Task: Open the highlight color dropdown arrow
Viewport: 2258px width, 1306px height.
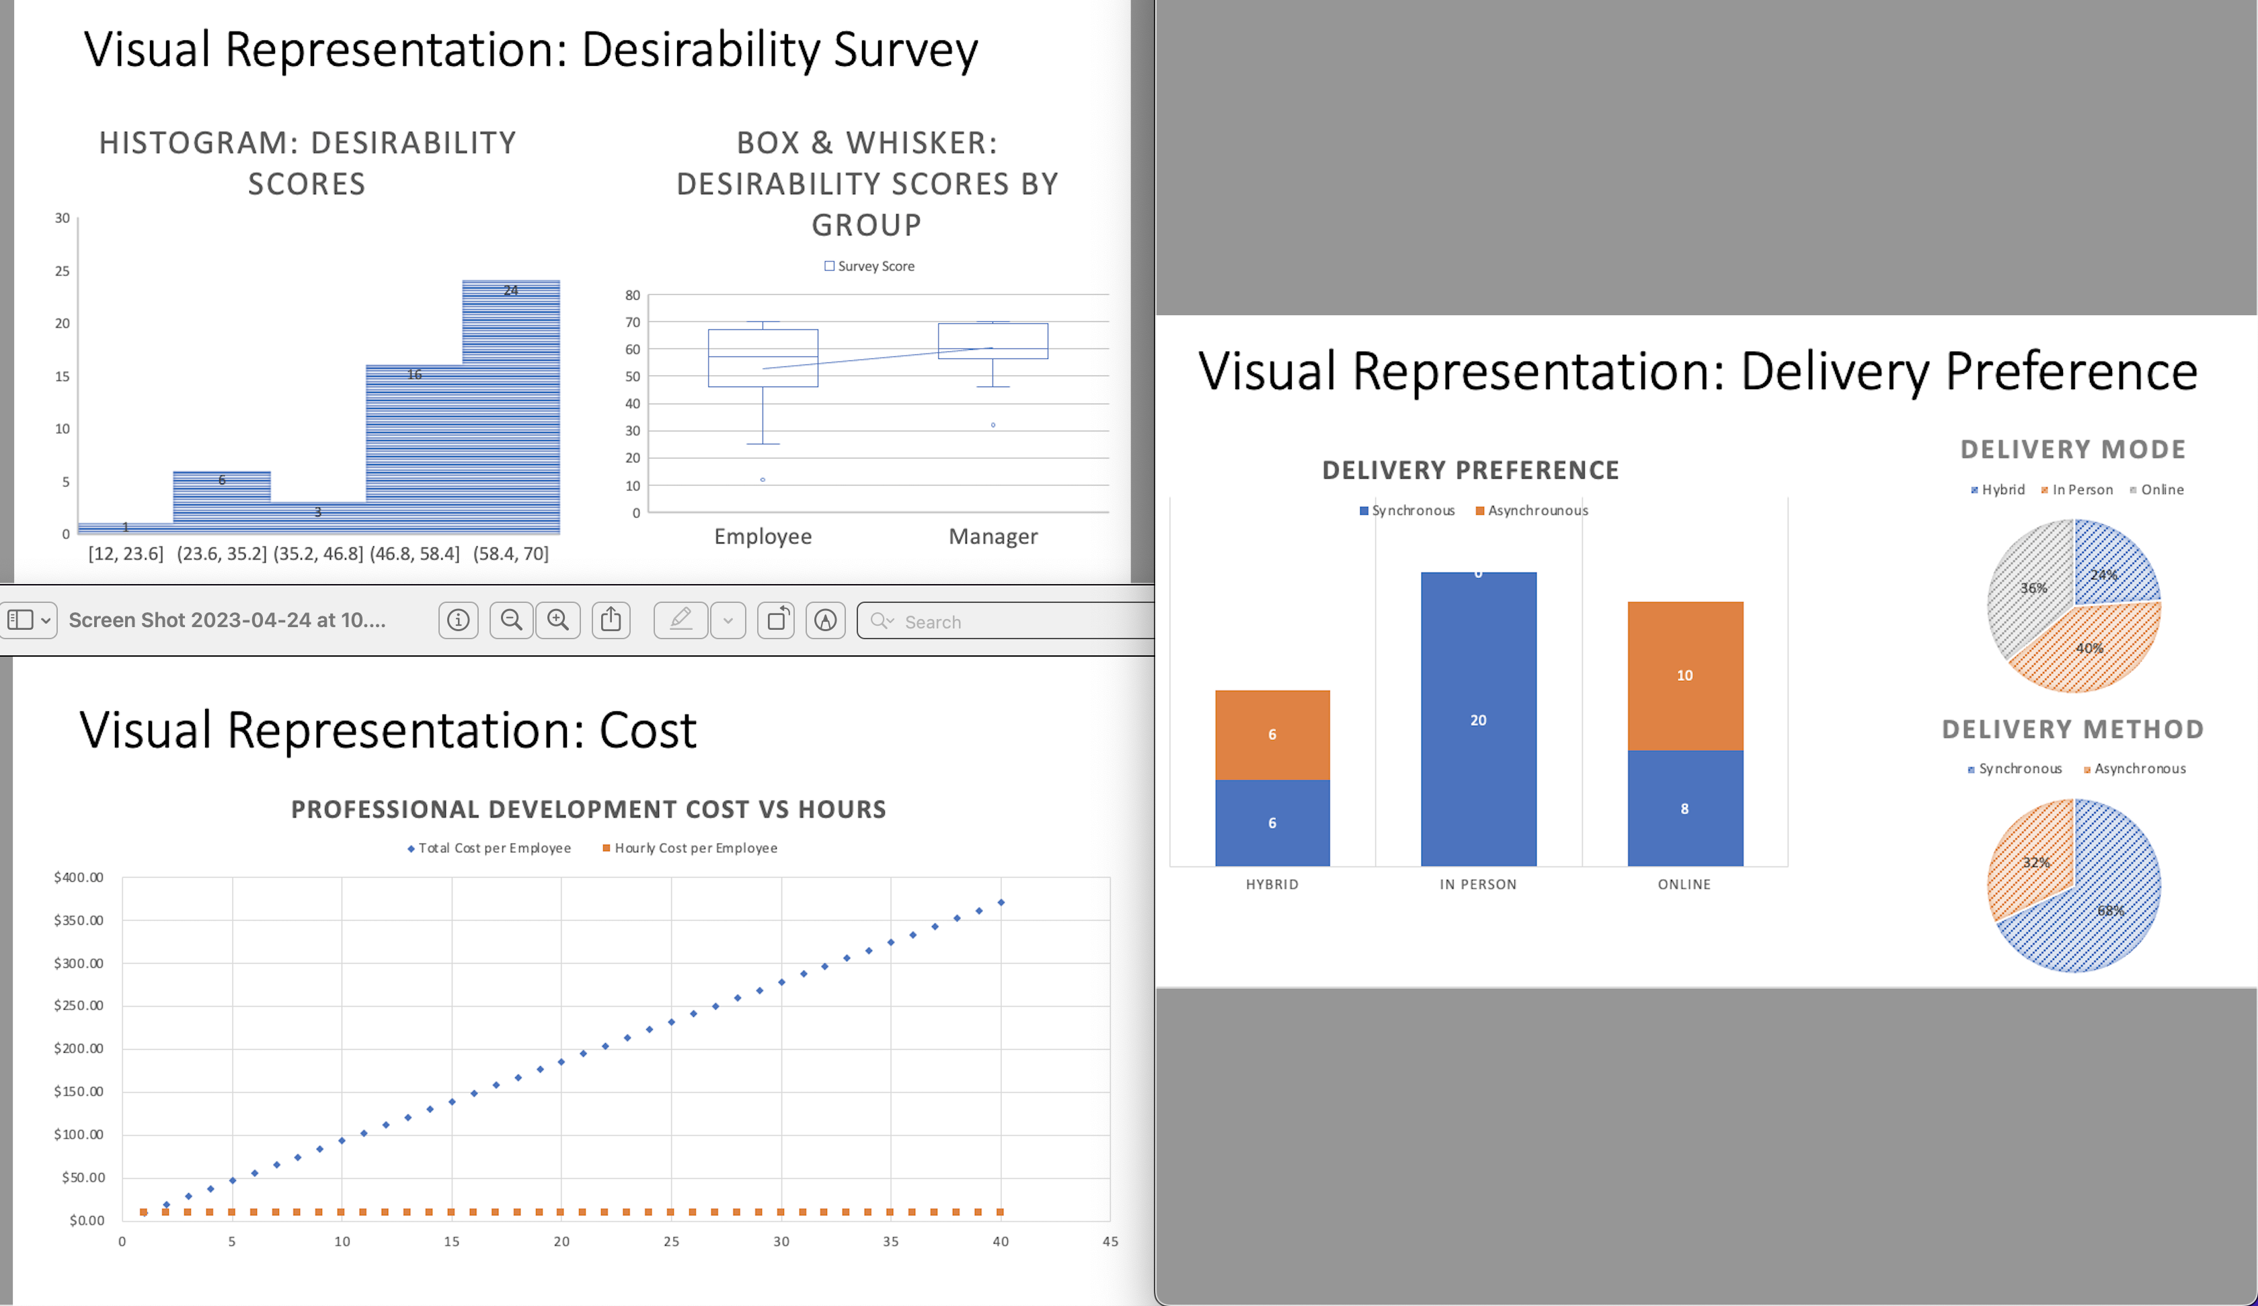Action: point(728,621)
